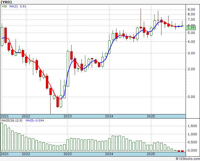Click the 0.00 price axis label
The width and height of the screenshot is (200, 161).
[x=191, y=97]
